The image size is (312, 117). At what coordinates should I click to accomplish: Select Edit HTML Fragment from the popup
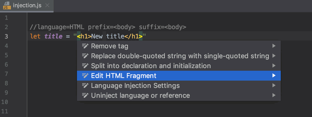click(124, 76)
